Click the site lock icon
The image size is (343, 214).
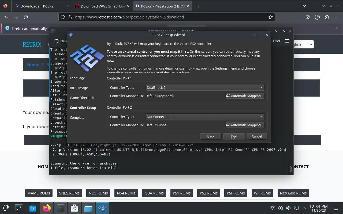[x=70, y=17]
